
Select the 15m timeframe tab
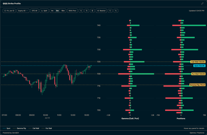pos(63,11)
